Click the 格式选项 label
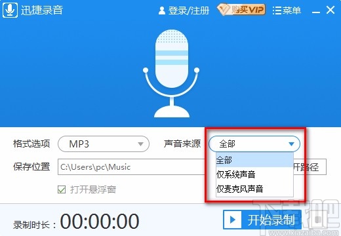The width and height of the screenshot is (341, 236). point(31,144)
